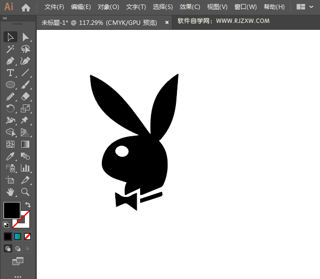
Task: Select the Width warp tool
Action: [x=10, y=120]
